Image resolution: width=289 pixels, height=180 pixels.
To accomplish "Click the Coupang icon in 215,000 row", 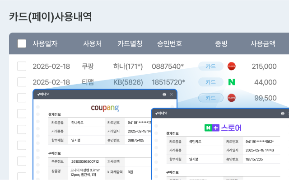I will [x=232, y=66].
